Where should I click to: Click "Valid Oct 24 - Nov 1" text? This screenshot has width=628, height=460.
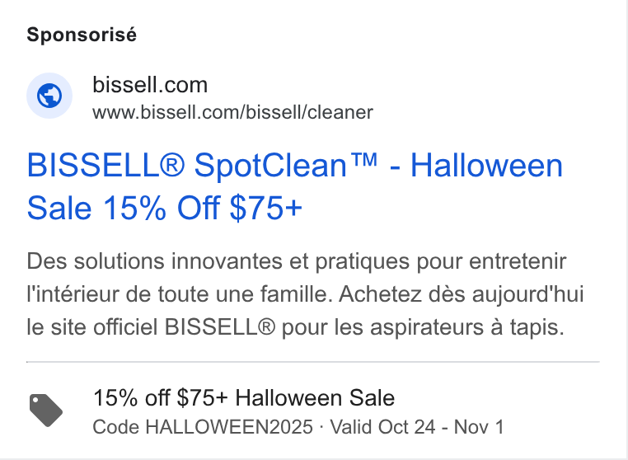pos(417,427)
